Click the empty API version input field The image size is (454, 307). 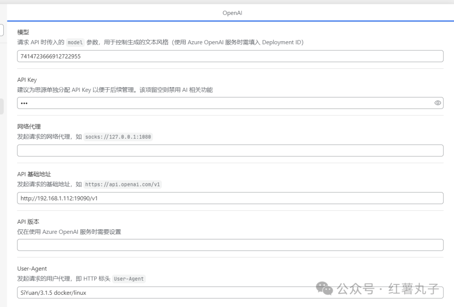click(230, 245)
